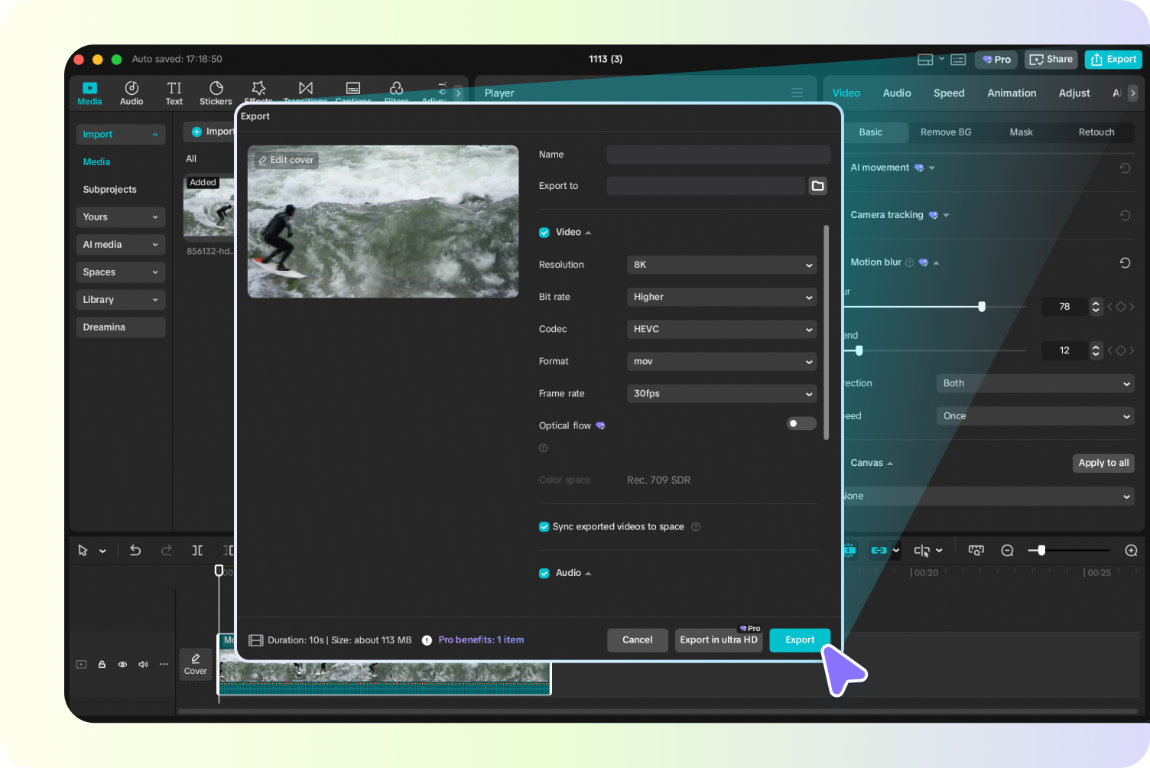The width and height of the screenshot is (1150, 768).
Task: Switch to the Remove BG tab
Action: coord(945,132)
